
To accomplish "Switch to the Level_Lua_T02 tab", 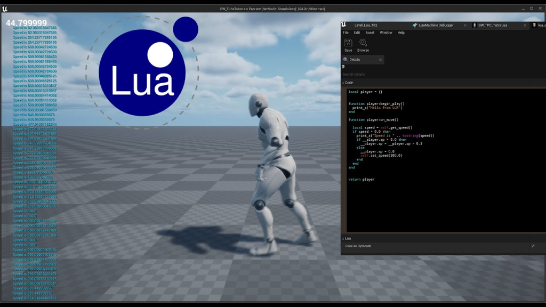I will 366,25.
